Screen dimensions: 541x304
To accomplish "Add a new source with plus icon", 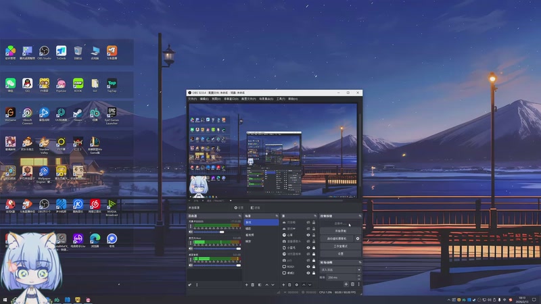I will click(x=283, y=284).
